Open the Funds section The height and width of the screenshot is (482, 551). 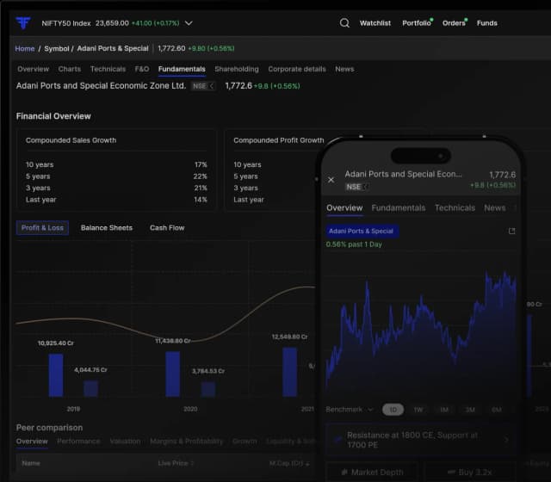486,23
